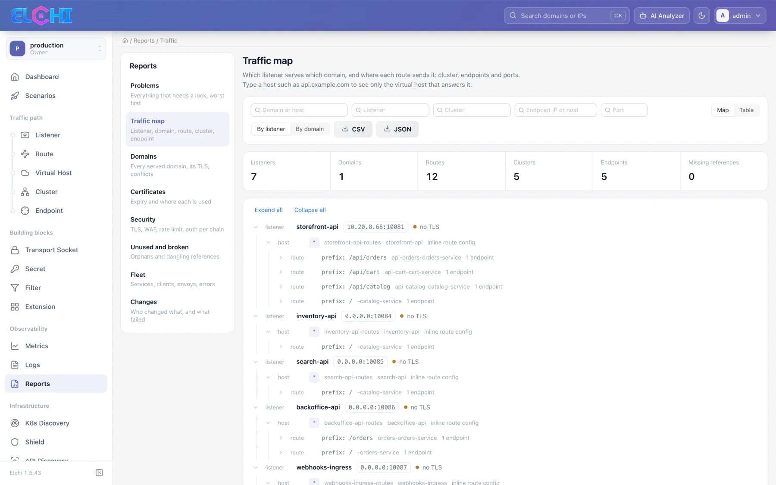Open the Security report

pyautogui.click(x=177, y=224)
